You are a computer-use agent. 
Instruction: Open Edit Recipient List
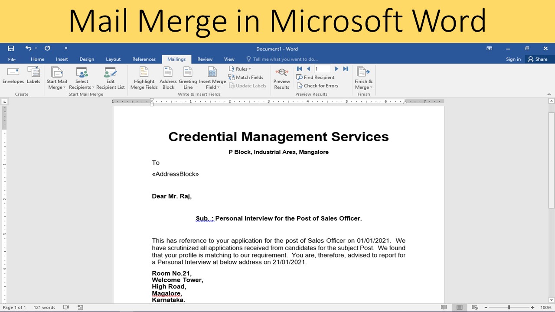111,77
